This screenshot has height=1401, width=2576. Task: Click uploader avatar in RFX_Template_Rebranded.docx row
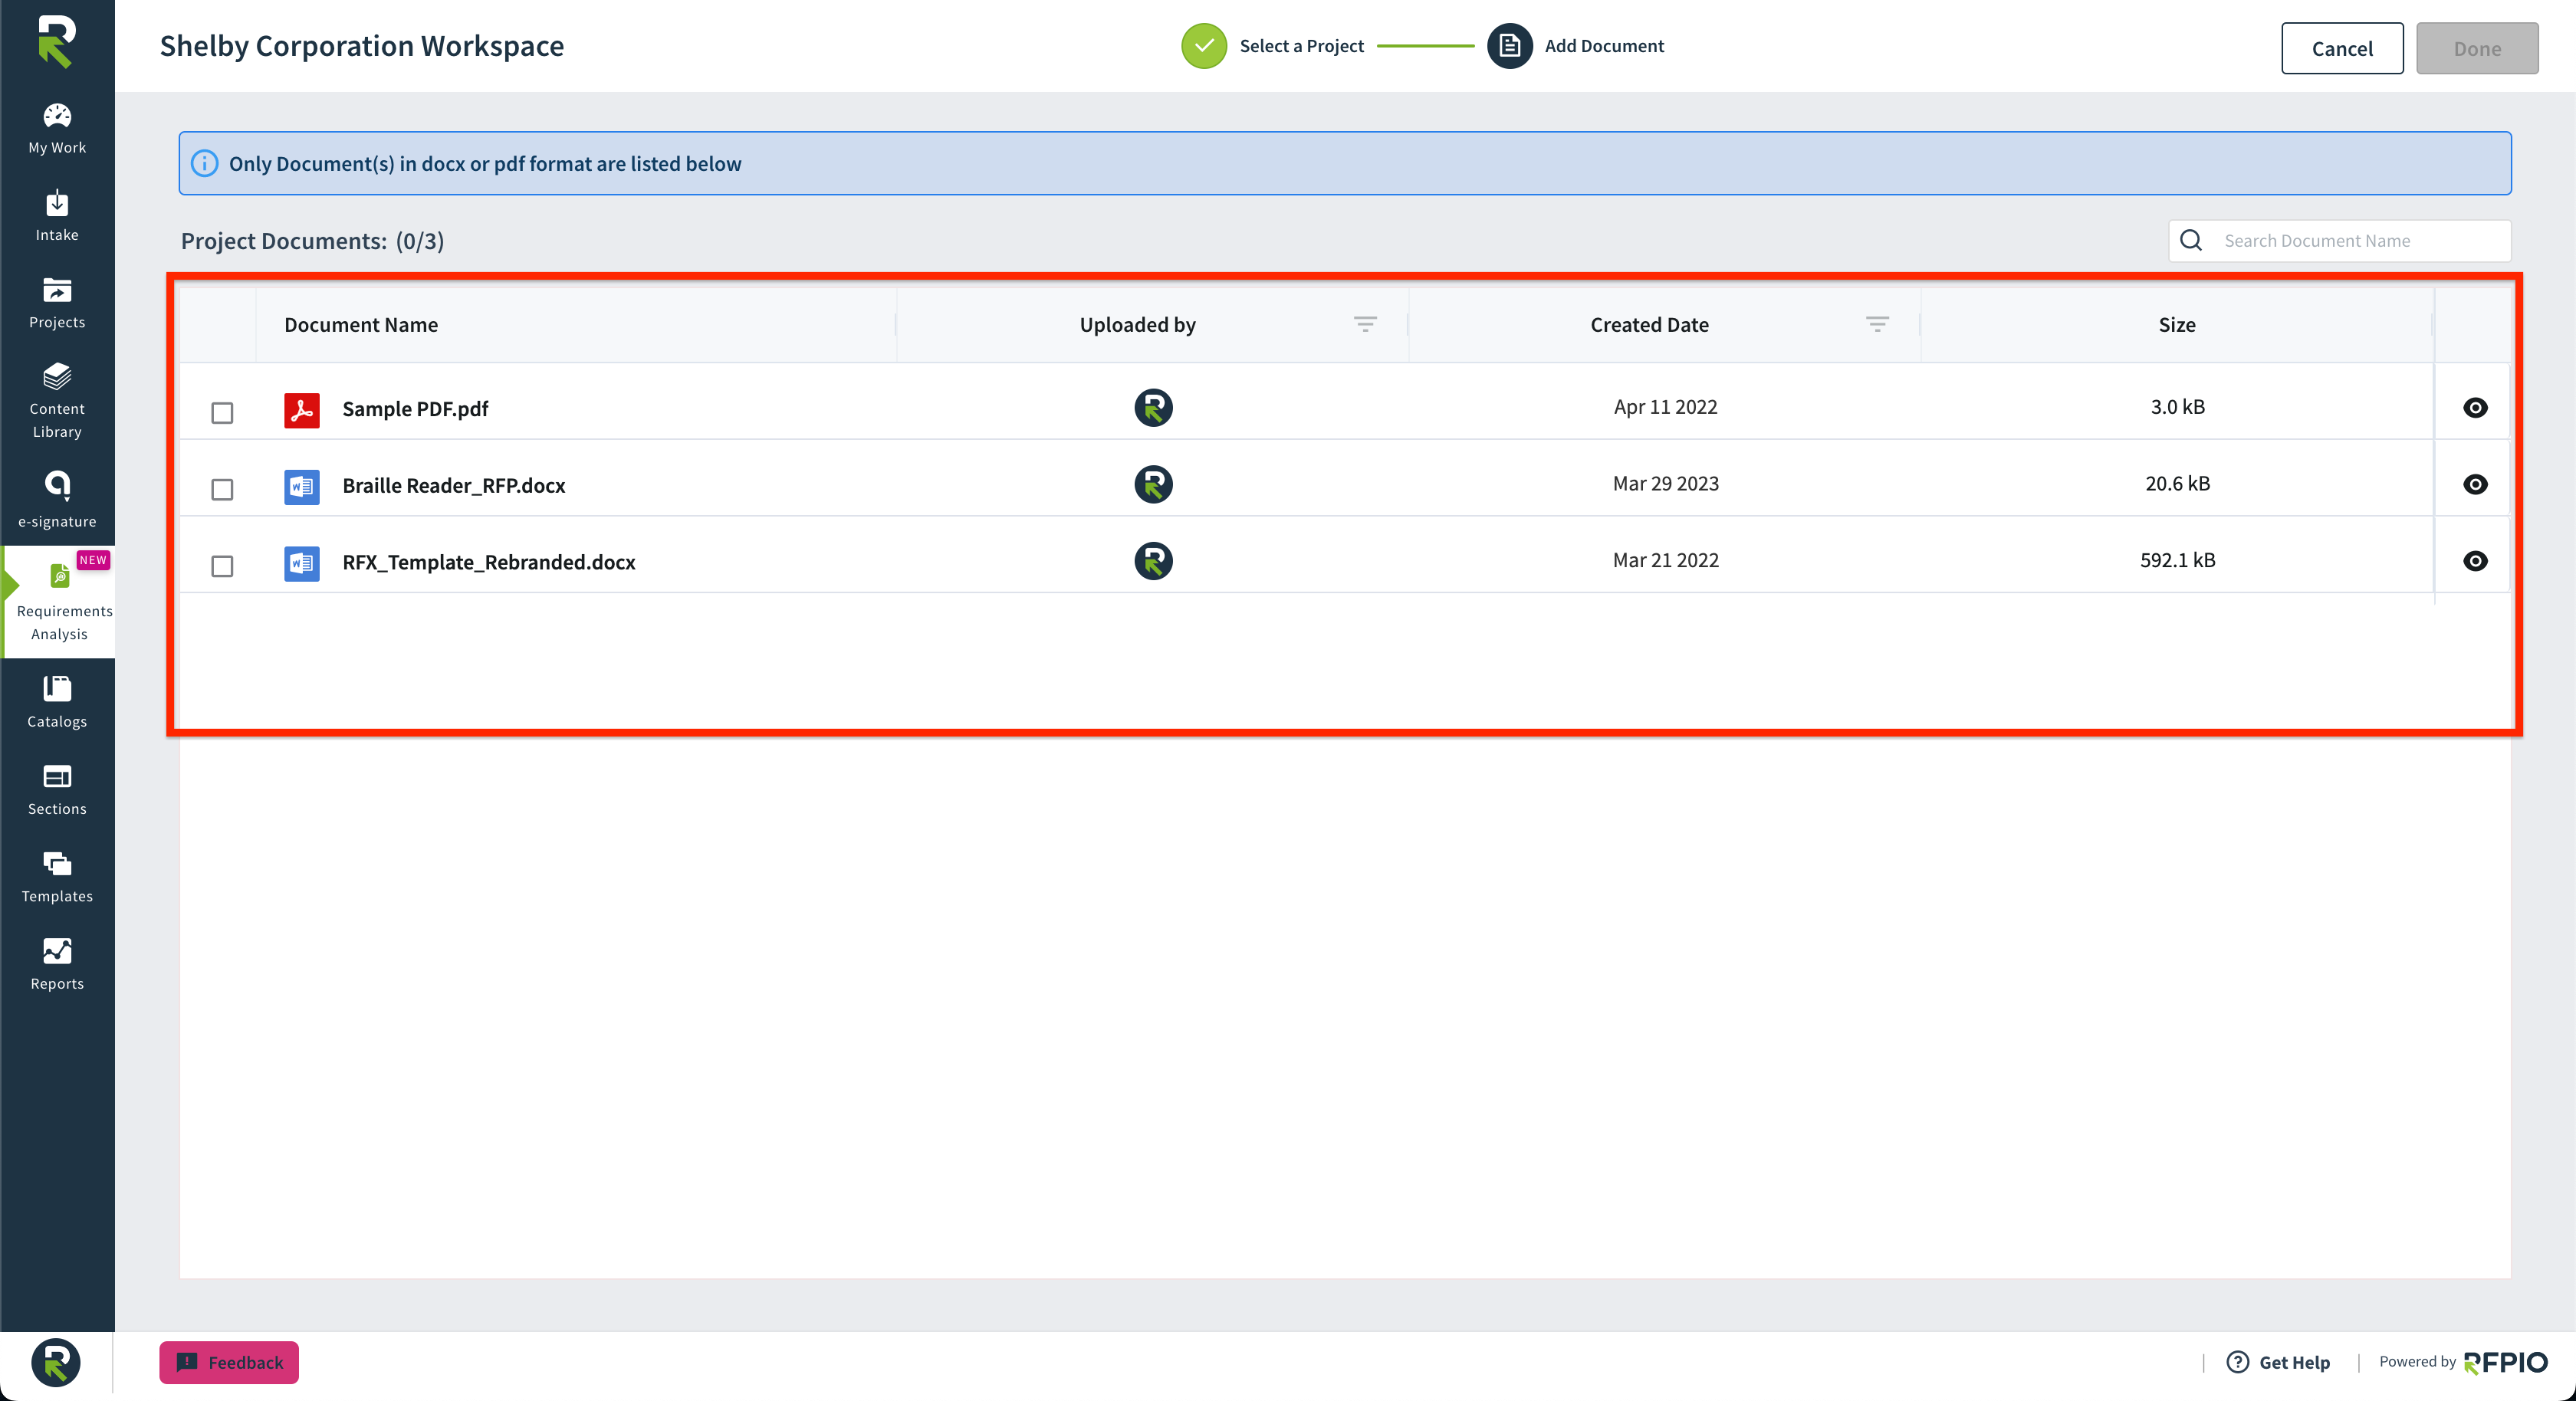click(x=1153, y=561)
